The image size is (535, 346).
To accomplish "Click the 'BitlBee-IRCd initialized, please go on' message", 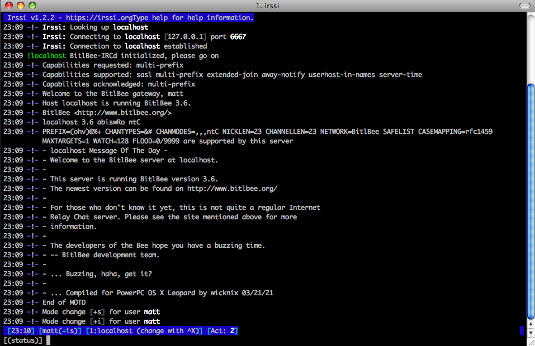I will [x=144, y=55].
